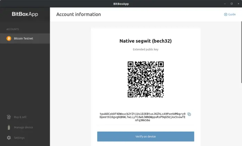Click the Guide lifebuoy icon
Image resolution: width=242 pixels, height=146 pixels.
coord(225,14)
